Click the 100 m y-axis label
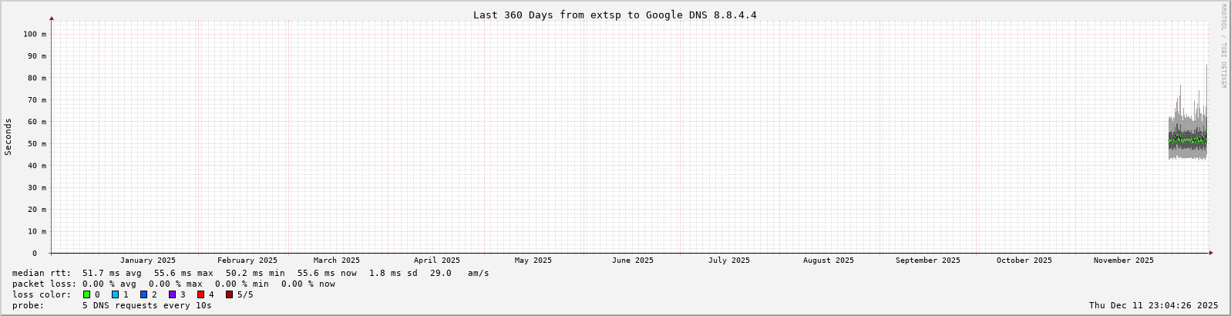 point(34,34)
